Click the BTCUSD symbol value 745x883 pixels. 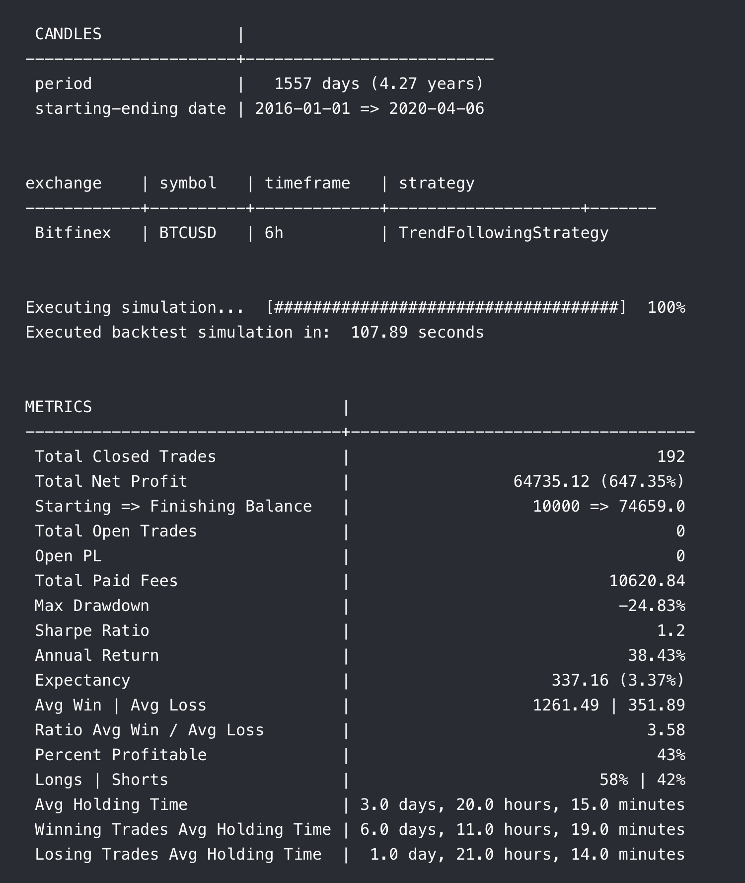[188, 233]
